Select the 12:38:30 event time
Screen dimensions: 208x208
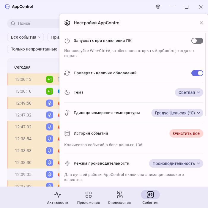click(23, 163)
